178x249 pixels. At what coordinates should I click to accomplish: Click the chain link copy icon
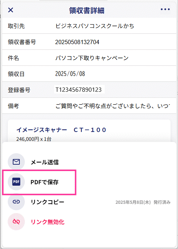tap(16, 202)
